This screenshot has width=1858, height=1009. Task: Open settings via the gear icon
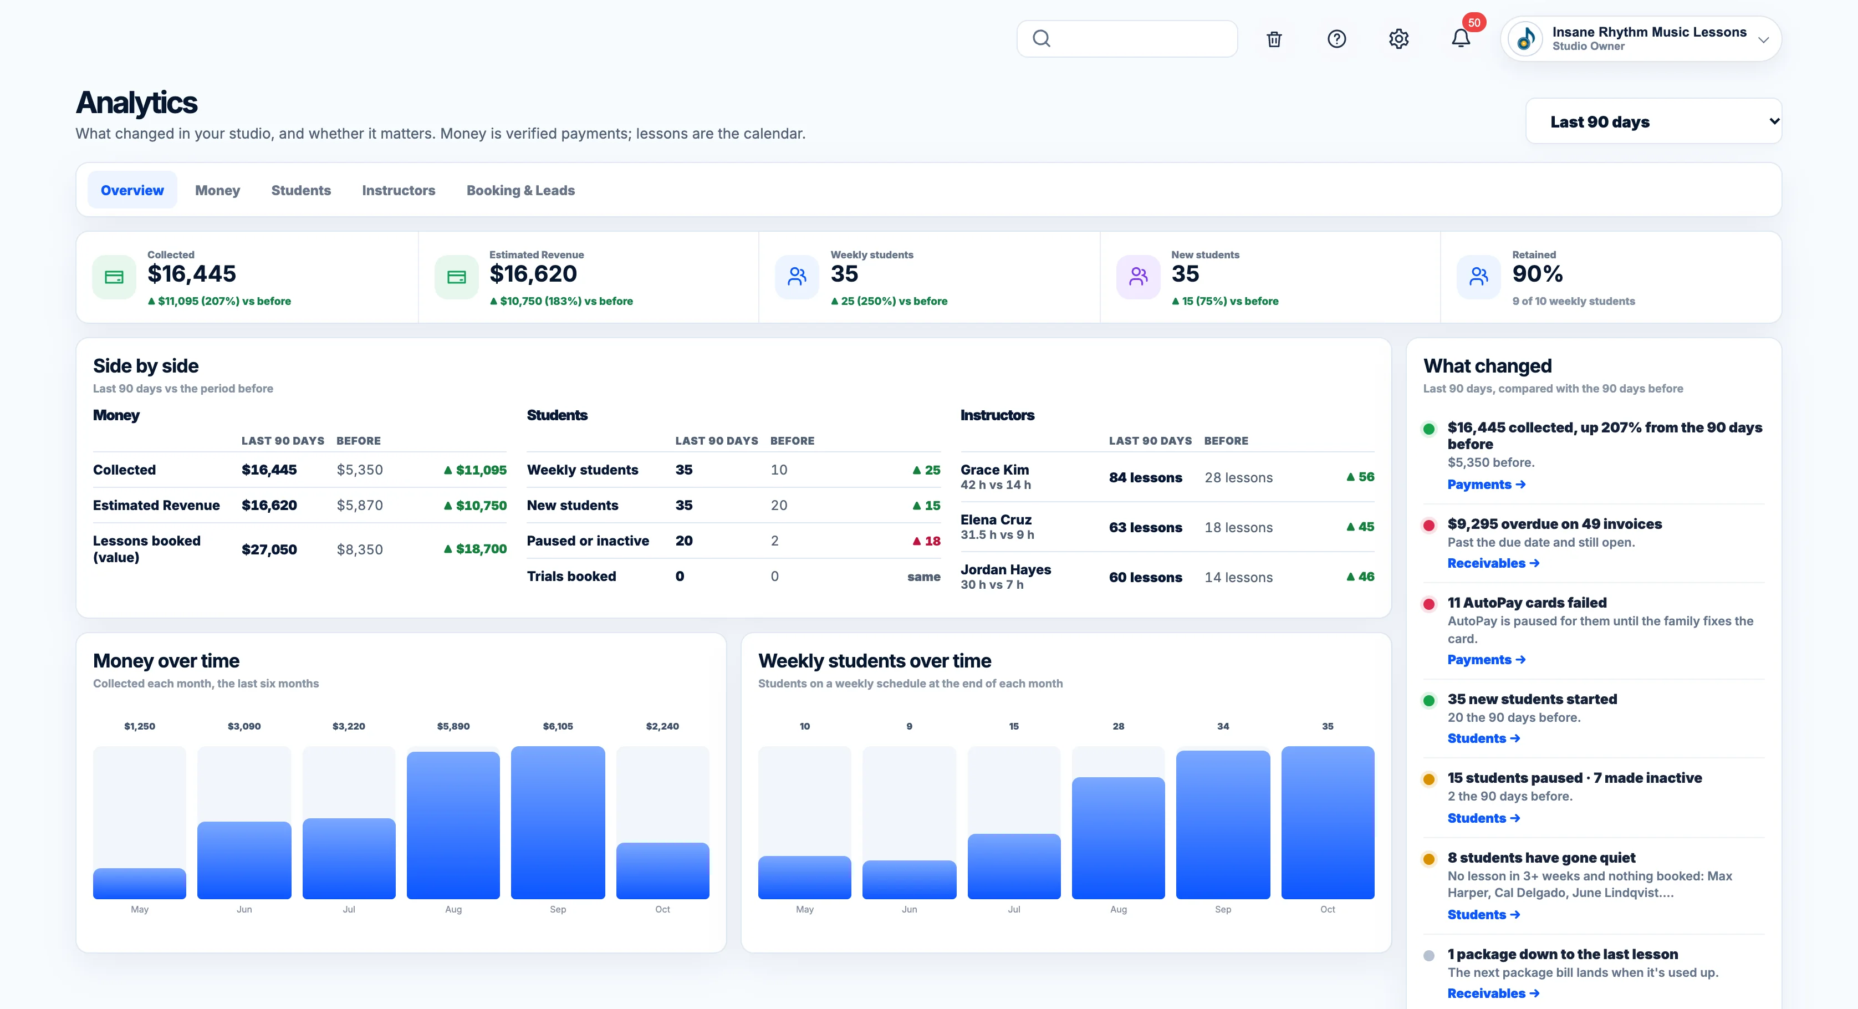pos(1398,39)
